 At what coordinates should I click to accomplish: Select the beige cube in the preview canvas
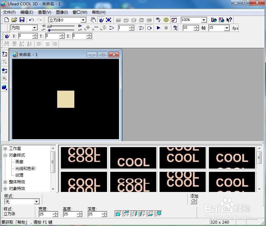pos(66,99)
